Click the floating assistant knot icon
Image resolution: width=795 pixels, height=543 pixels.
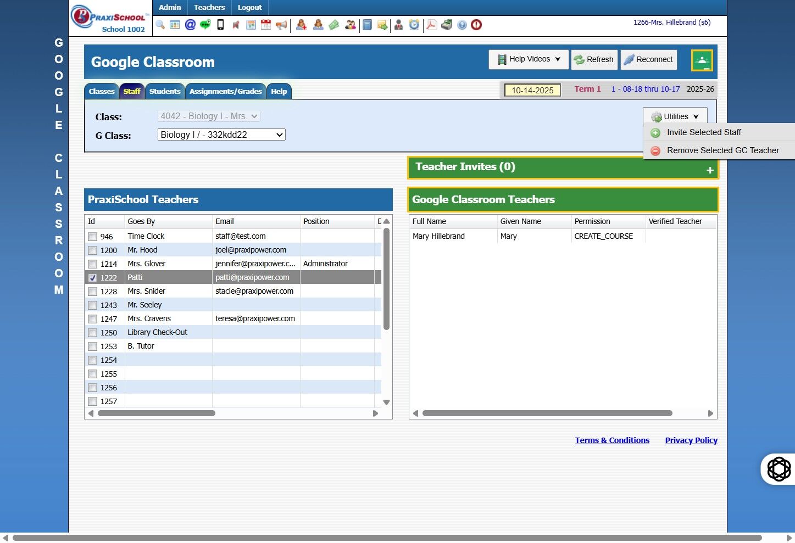point(779,469)
